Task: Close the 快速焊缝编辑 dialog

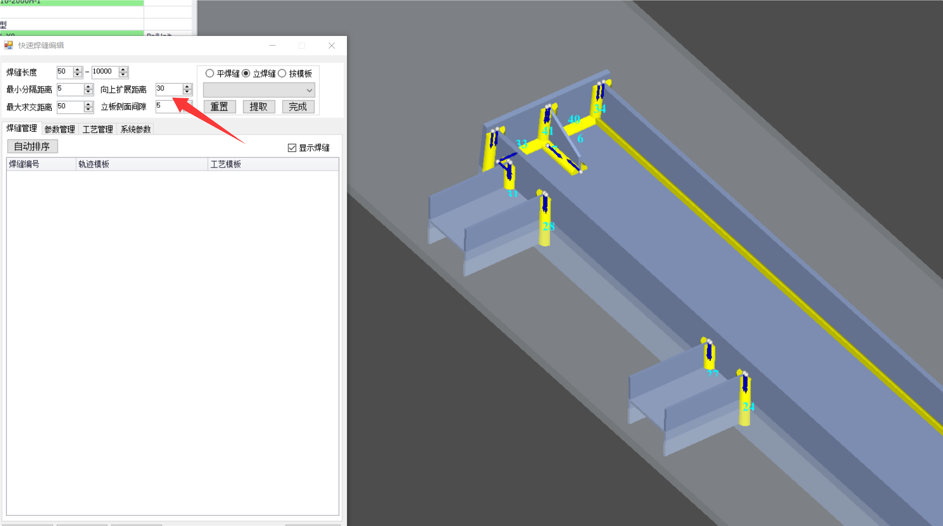Action: coord(332,46)
